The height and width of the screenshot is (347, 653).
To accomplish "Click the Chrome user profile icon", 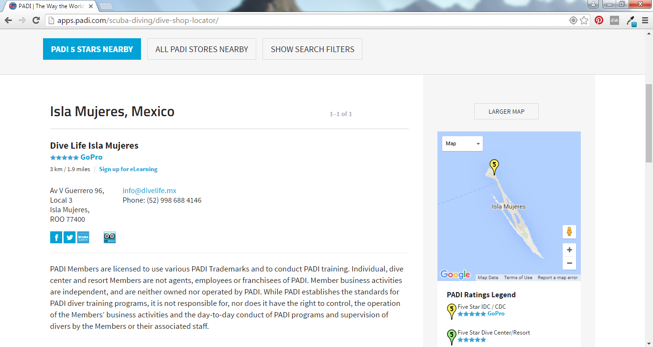I will [593, 4].
